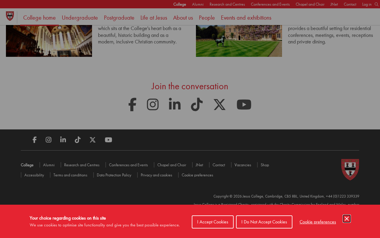The width and height of the screenshot is (380, 238).
Task: Open the People menu item
Action: click(x=207, y=18)
